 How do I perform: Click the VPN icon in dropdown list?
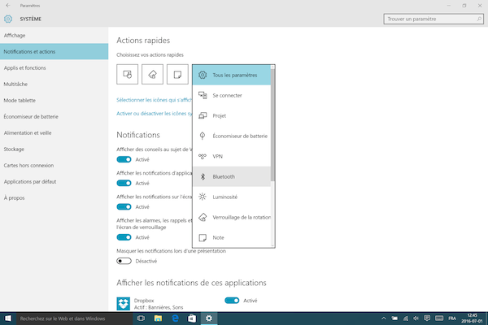203,156
